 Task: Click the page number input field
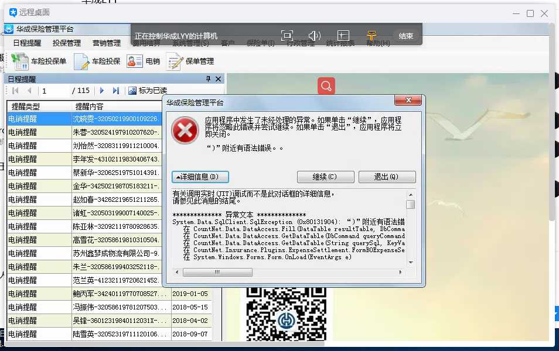point(54,91)
